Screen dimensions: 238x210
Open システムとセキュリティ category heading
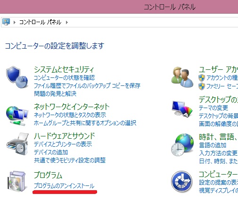click(x=64, y=69)
